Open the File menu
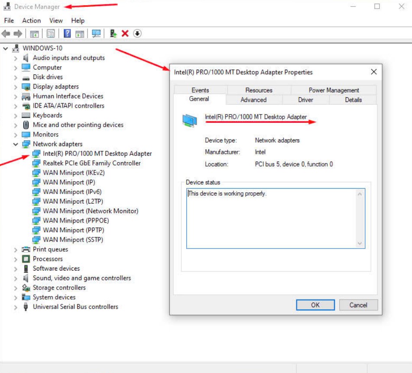This screenshot has width=412, height=373. [9, 20]
